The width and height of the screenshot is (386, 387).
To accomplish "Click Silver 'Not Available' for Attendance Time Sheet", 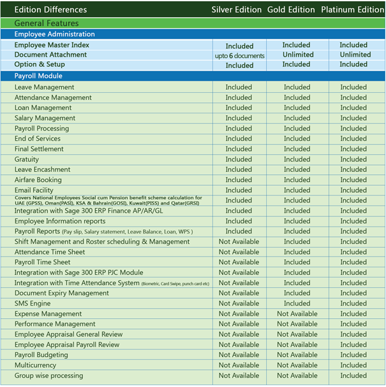I will click(239, 252).
